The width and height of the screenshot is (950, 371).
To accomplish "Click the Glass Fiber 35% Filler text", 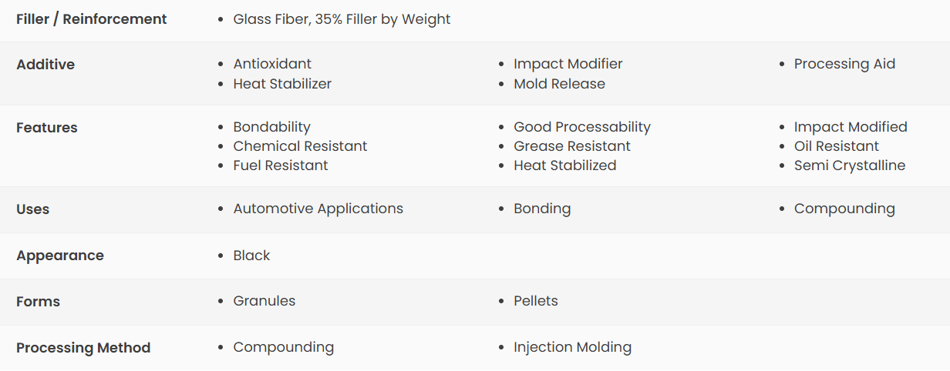I will (x=342, y=19).
